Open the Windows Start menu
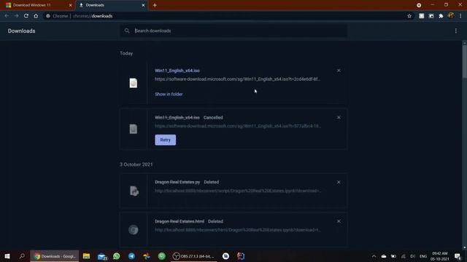Viewport: 467px width, 262px height. 7,256
